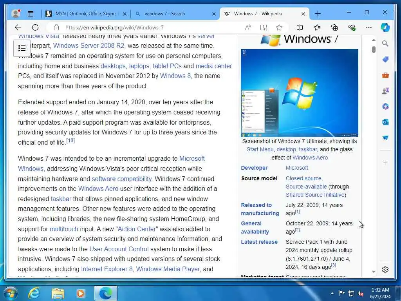The image size is (401, 301).
Task: Follow Windows Media Player link
Action: point(168,269)
